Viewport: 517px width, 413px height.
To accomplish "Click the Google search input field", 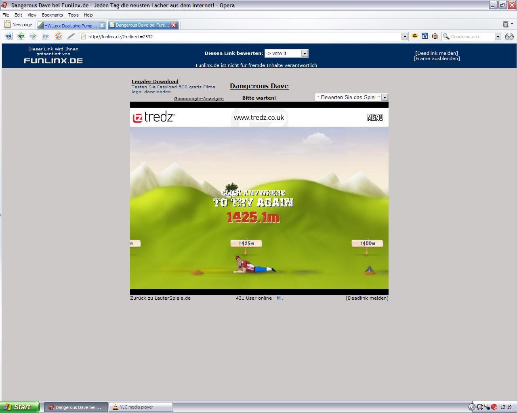I will (x=472, y=36).
